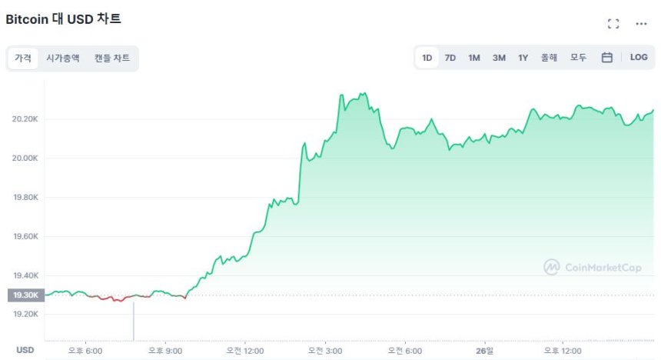Show 모두 (all time) range
661x360 pixels.
click(x=578, y=58)
